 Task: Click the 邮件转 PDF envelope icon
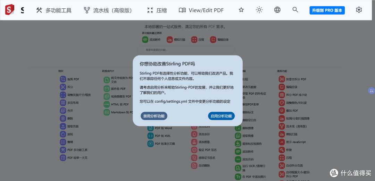pos(107,89)
